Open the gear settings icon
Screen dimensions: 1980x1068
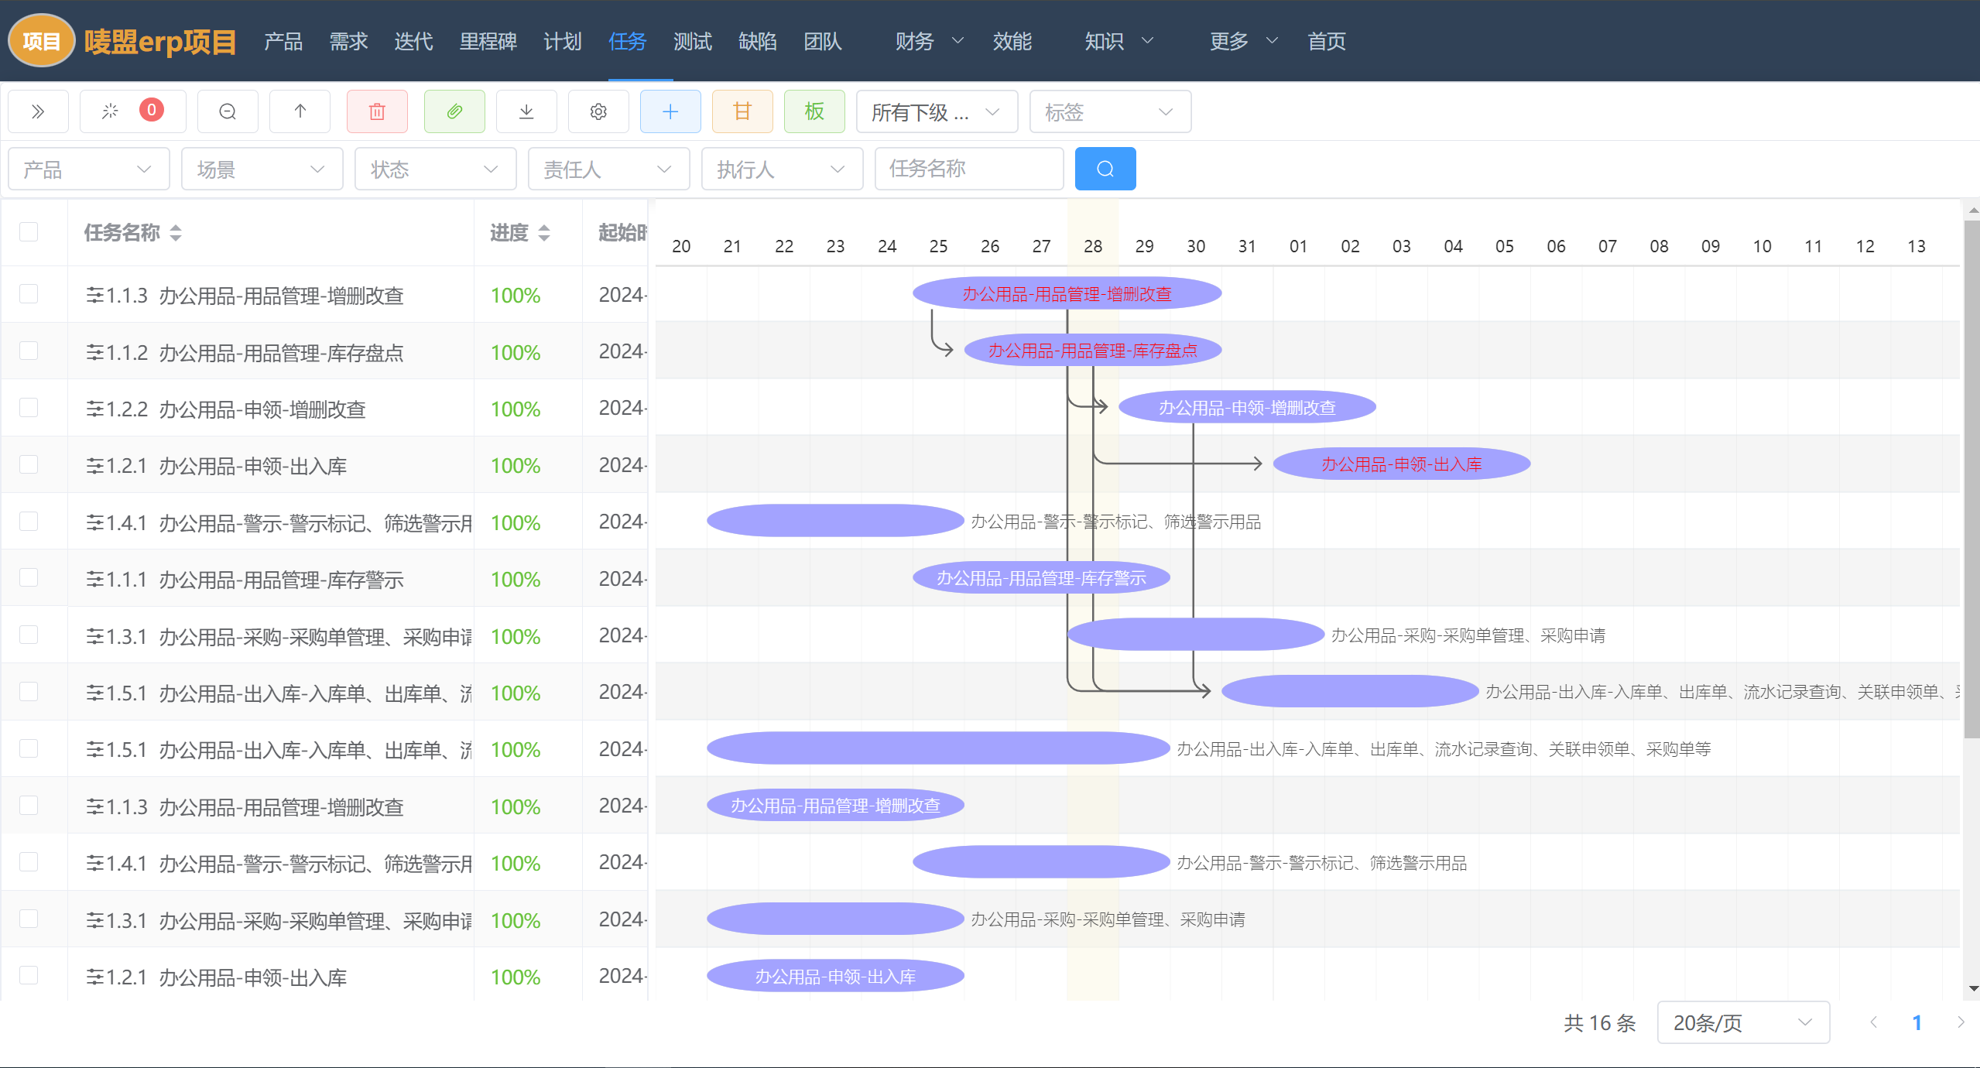(598, 111)
